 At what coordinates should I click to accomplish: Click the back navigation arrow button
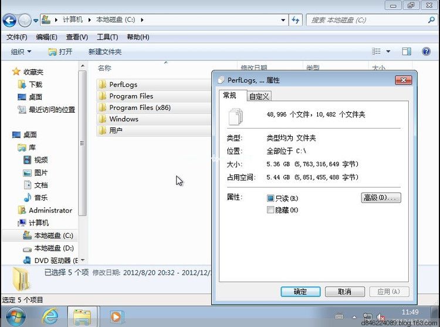tap(9, 21)
